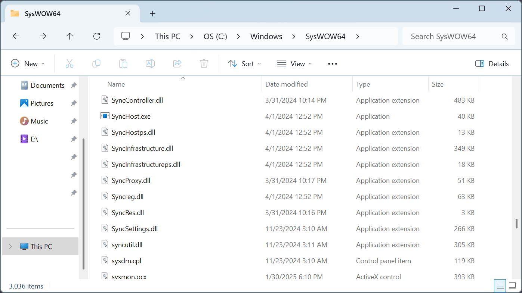Expand This PC in navigation pane
The image size is (522, 293).
(x=10, y=246)
